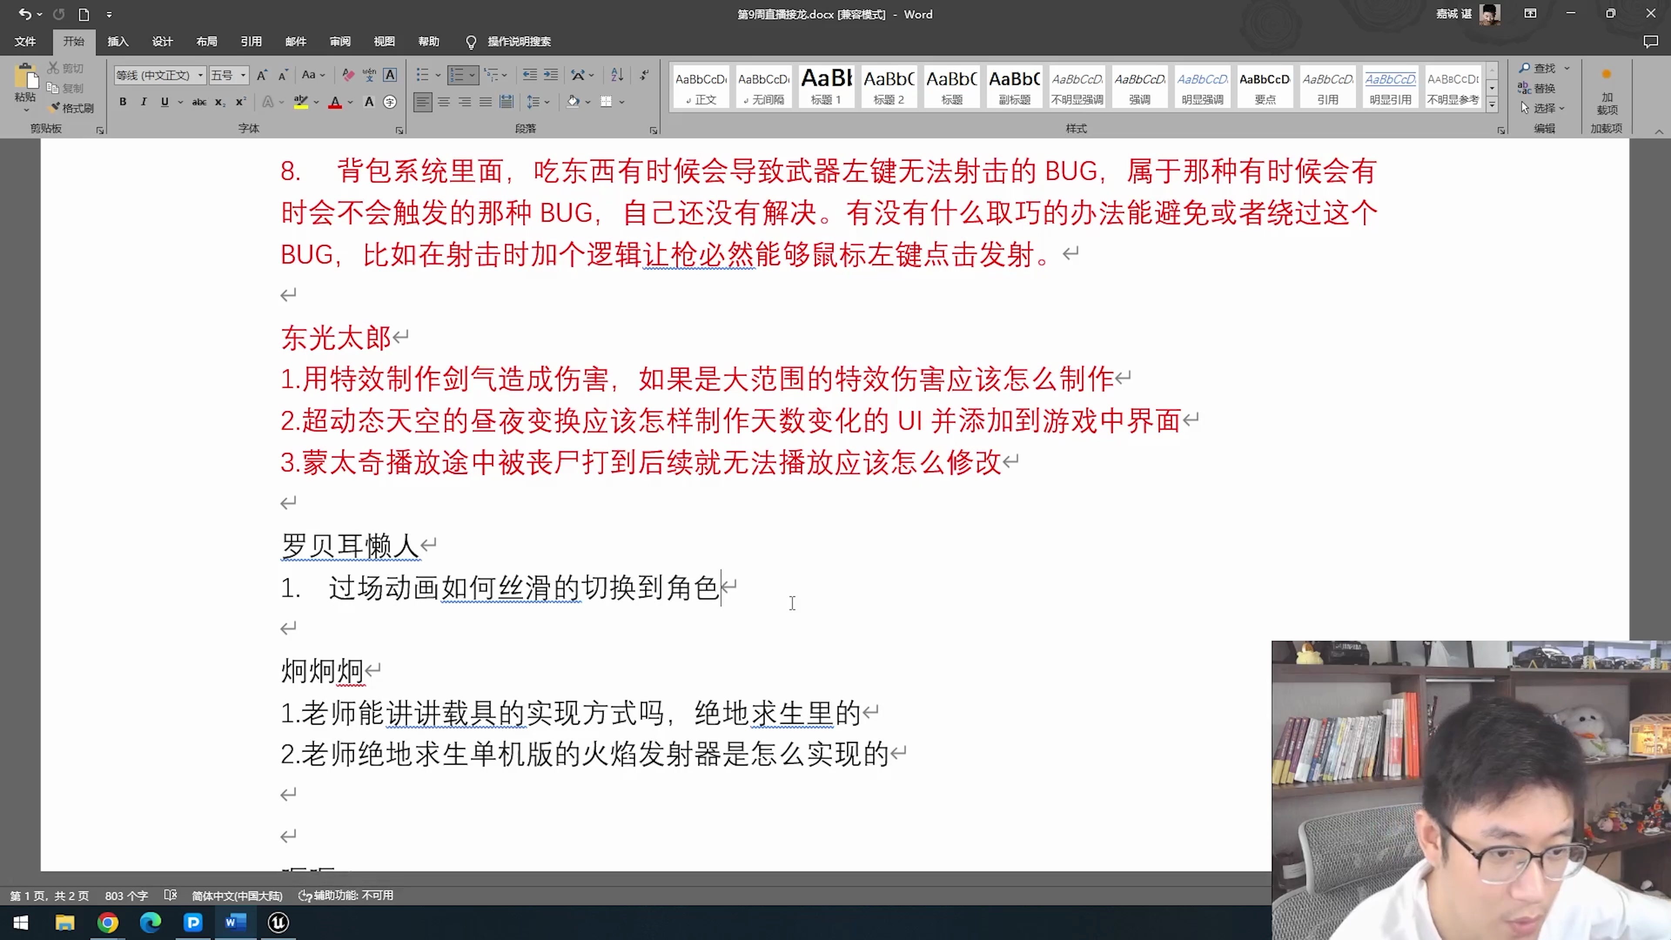1671x940 pixels.
Task: Select the strikethrough icon
Action: (x=200, y=101)
